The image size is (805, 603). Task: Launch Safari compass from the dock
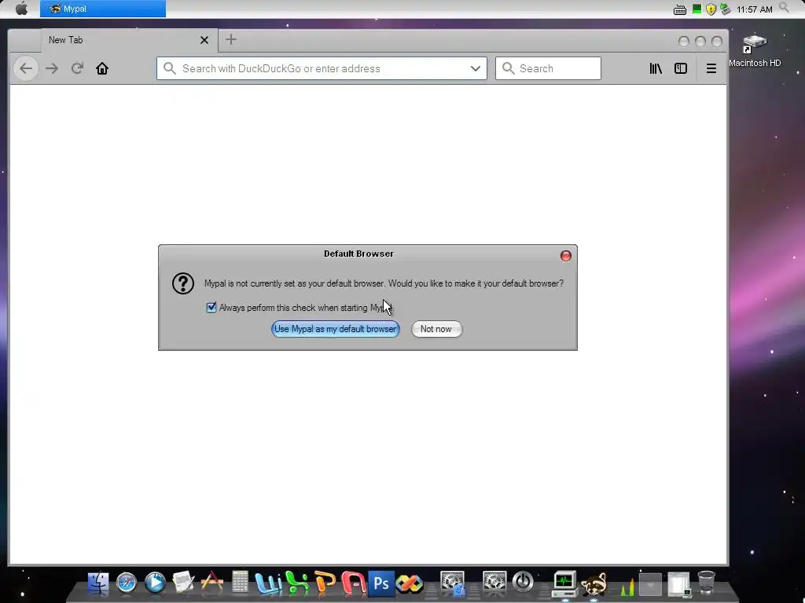pos(127,583)
